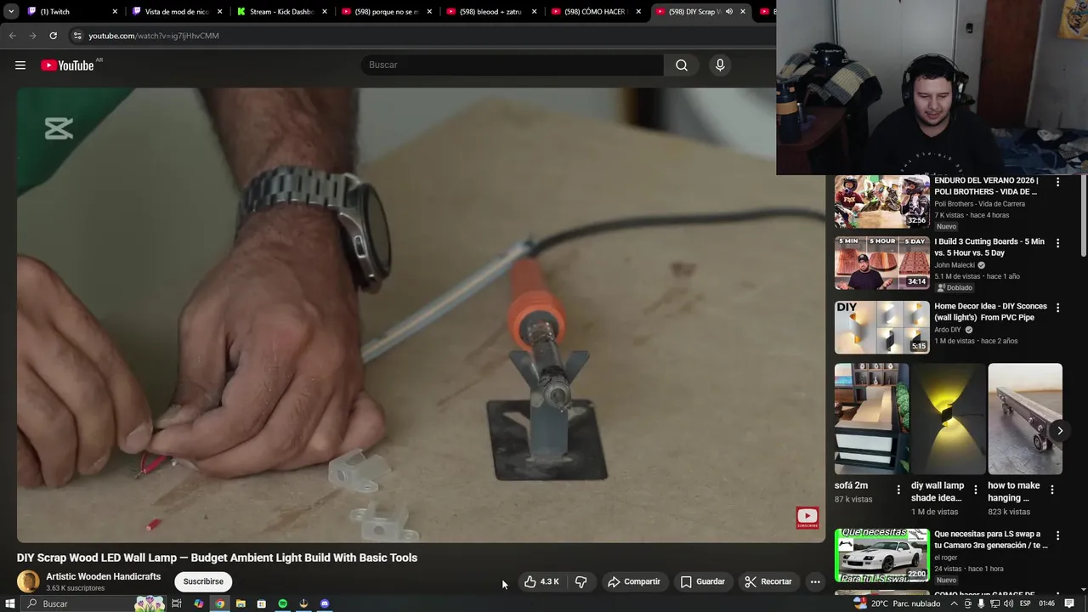Show hidden system tray icons
Viewport: 1088px width, 612px height.
[954, 603]
